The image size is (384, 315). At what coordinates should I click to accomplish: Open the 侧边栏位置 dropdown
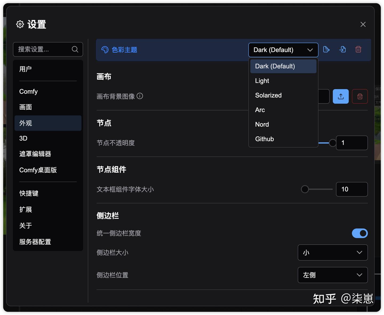click(x=333, y=275)
